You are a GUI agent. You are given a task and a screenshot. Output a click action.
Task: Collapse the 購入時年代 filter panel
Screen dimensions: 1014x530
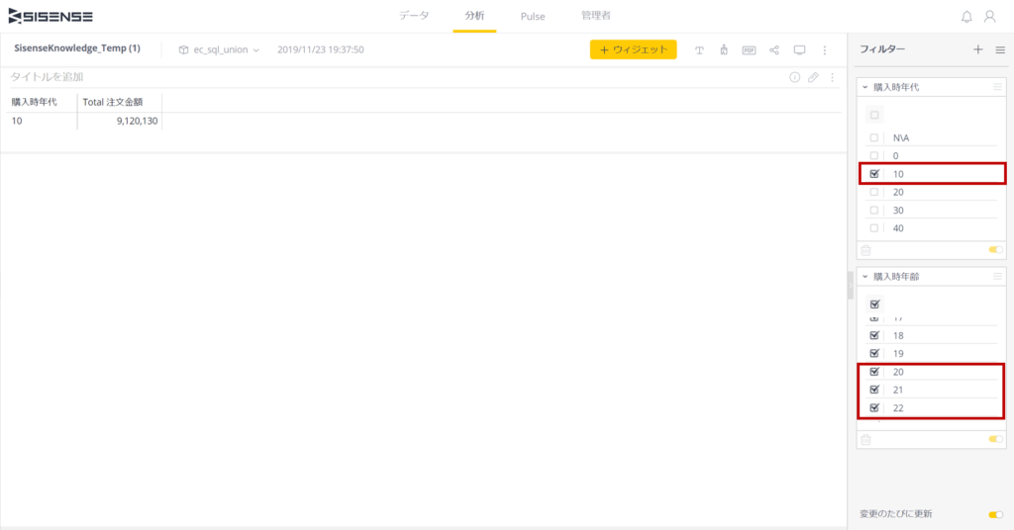pyautogui.click(x=864, y=87)
